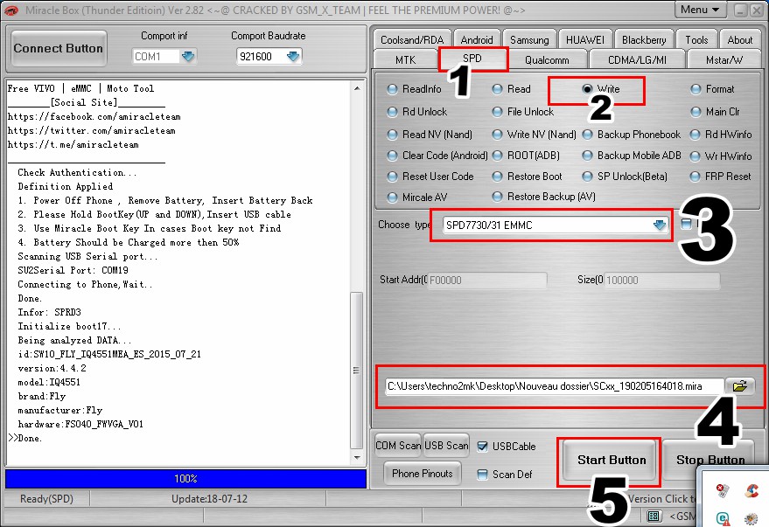Click the red X device tray icon
This screenshot has height=527, width=769.
pos(723,491)
